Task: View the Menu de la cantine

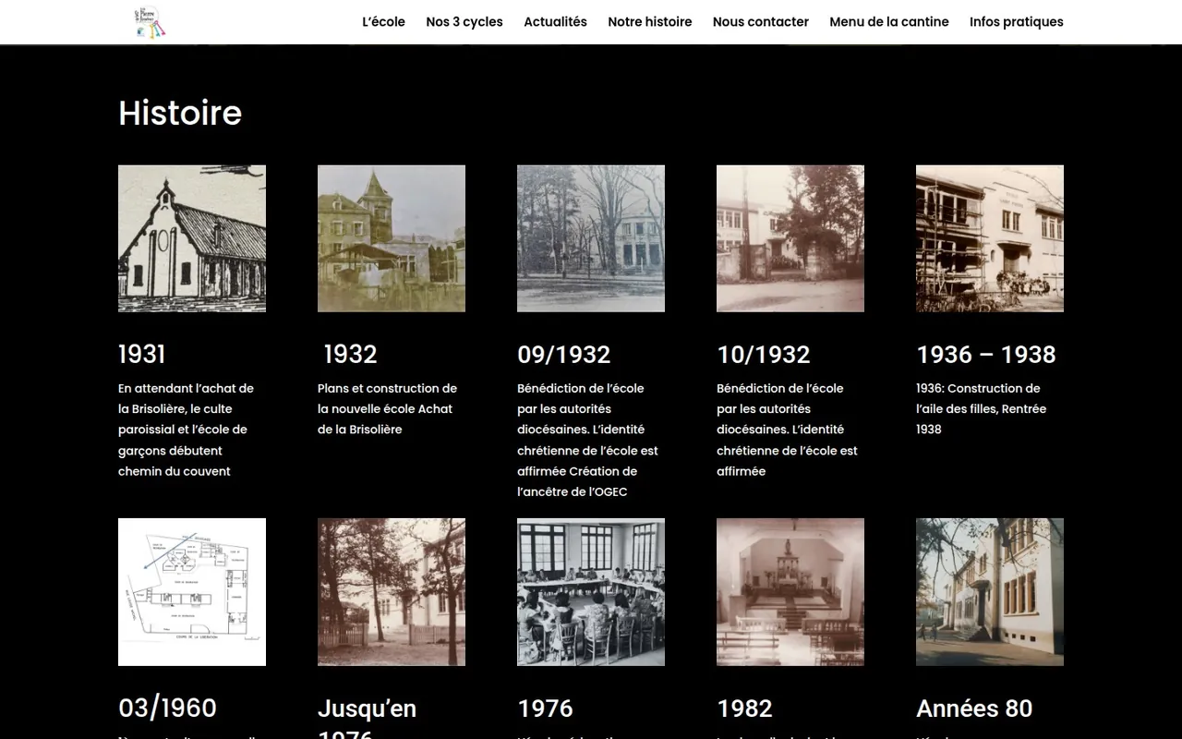Action: 889,21
